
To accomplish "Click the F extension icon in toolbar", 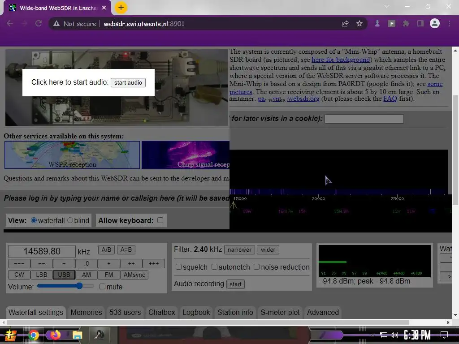I will coord(392,23).
